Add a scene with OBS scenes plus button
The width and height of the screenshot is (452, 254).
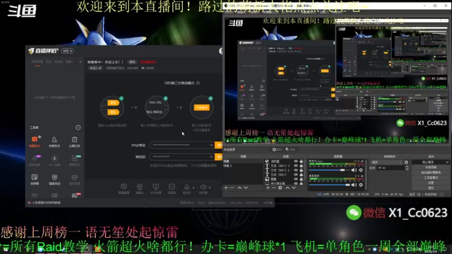226,188
